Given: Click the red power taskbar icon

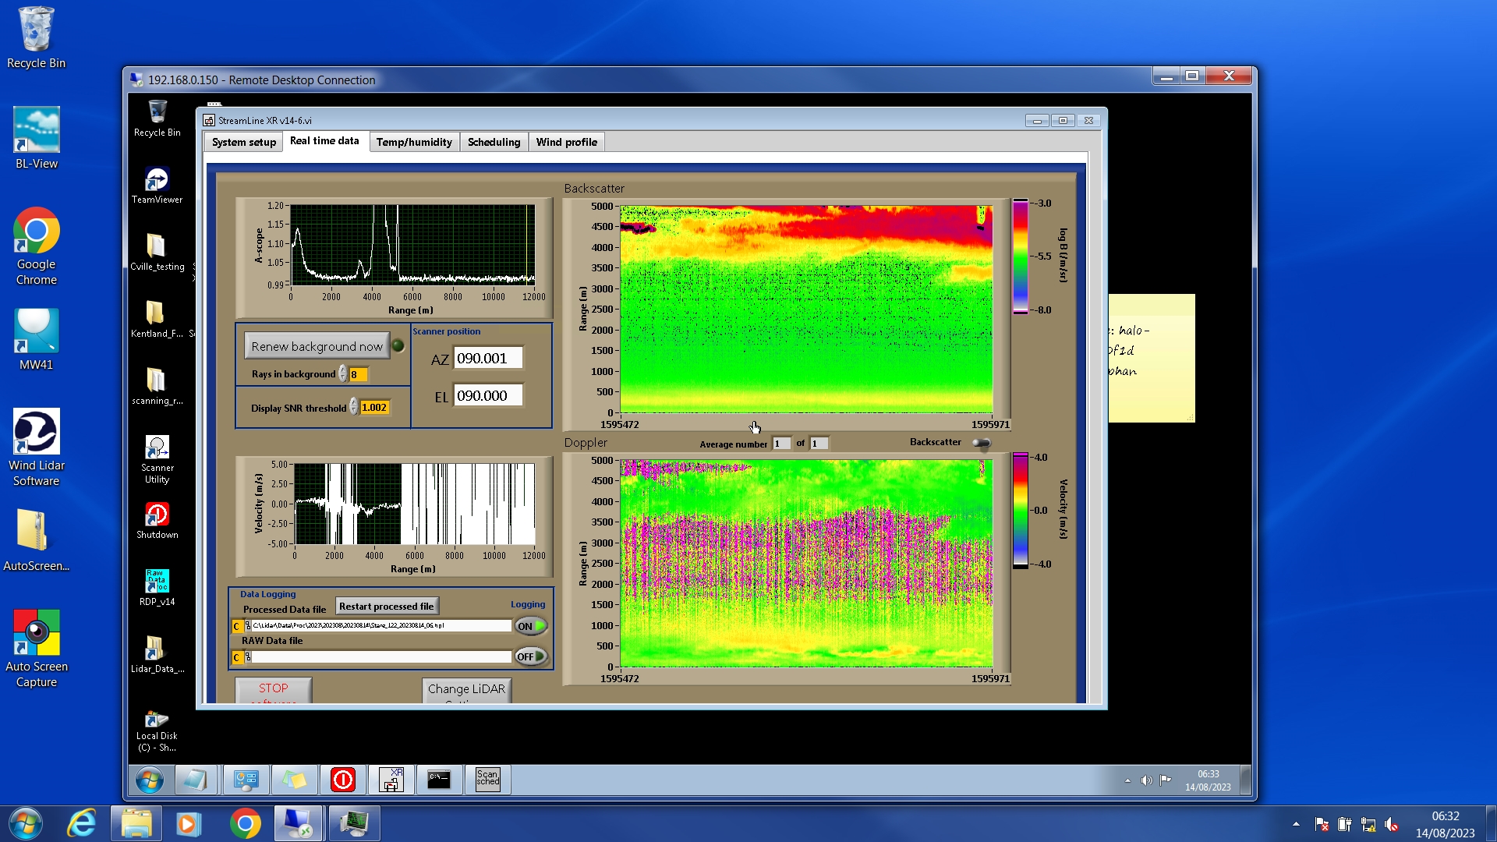Looking at the screenshot, I should pos(343,779).
